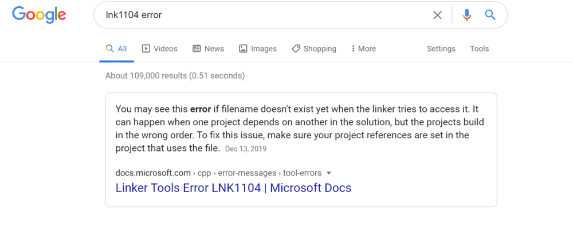The height and width of the screenshot is (244, 573).
Task: Open 'Linker Tools Error LNK1104' link
Action: 233,188
